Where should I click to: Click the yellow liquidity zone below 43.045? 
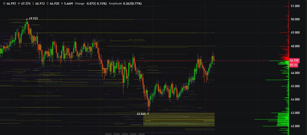tap(179, 119)
